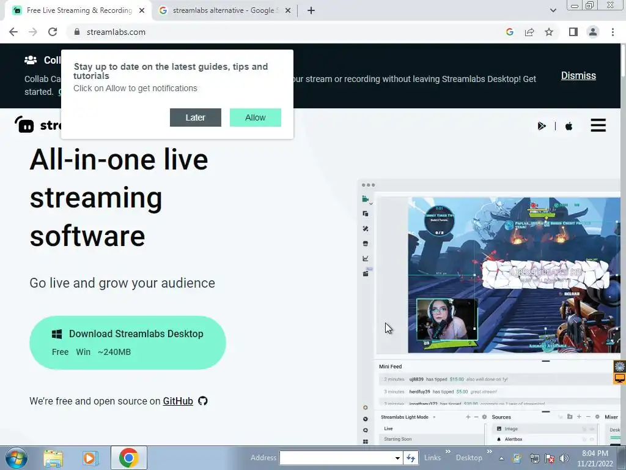
Task: Click the Collab Cam people icon
Action: 31,60
